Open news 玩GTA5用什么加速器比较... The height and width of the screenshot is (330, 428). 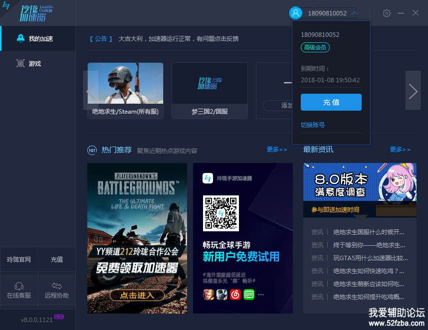371,258
